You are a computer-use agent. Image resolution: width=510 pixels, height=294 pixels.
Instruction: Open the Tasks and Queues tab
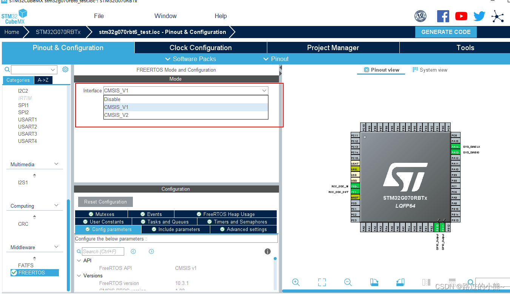pyautogui.click(x=165, y=222)
